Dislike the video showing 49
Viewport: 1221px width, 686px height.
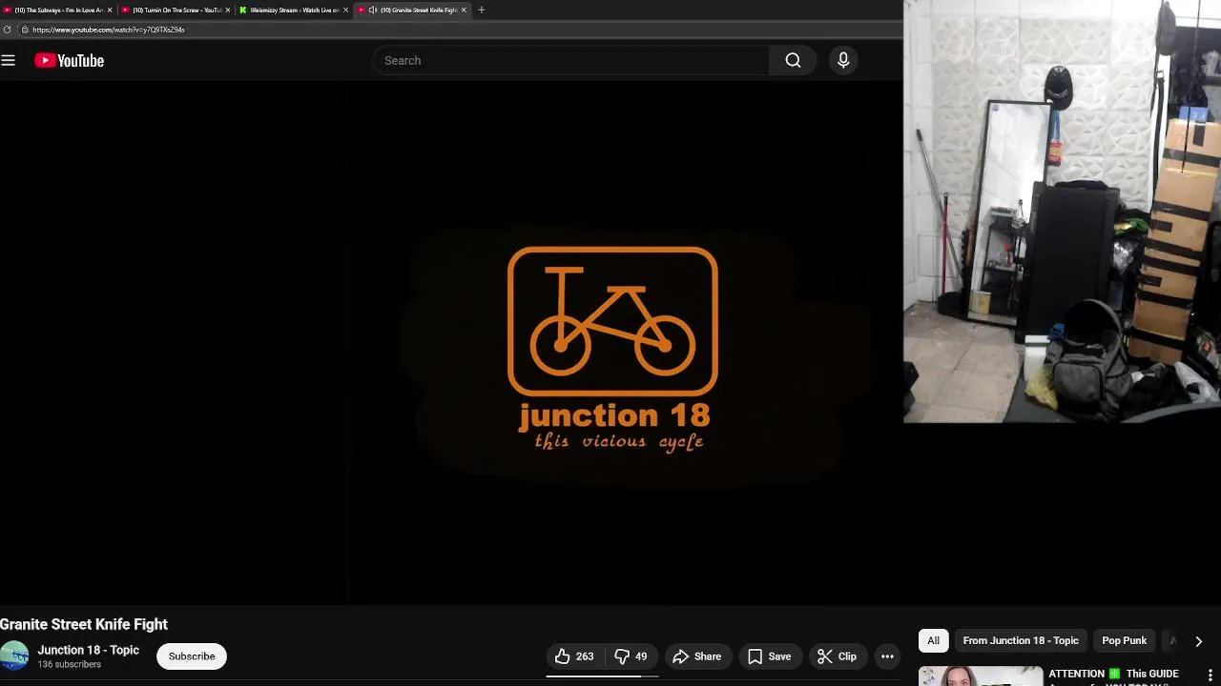(631, 656)
